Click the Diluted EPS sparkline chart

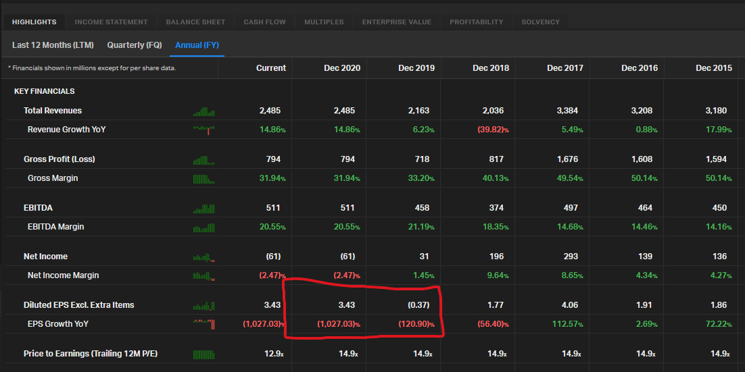click(203, 306)
